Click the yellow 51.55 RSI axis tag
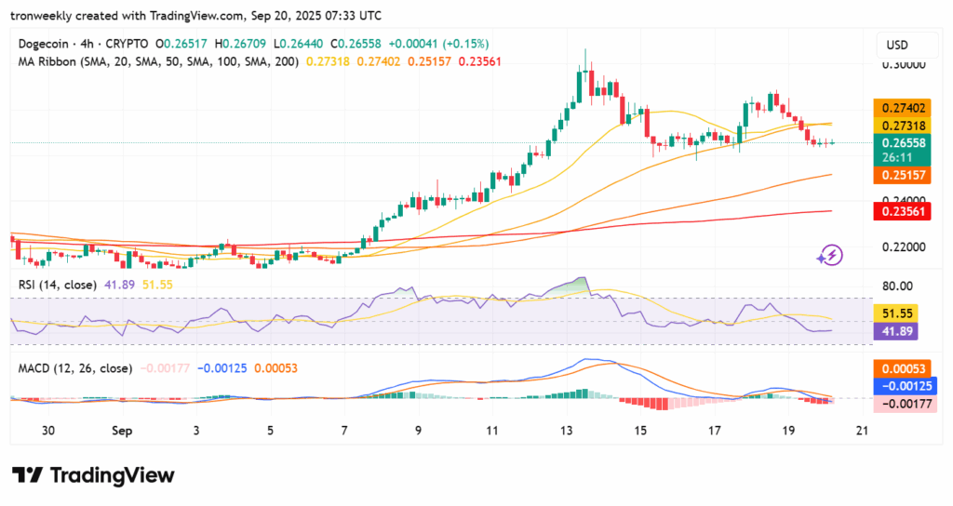Viewport: 953px width, 506px height. pos(897,314)
